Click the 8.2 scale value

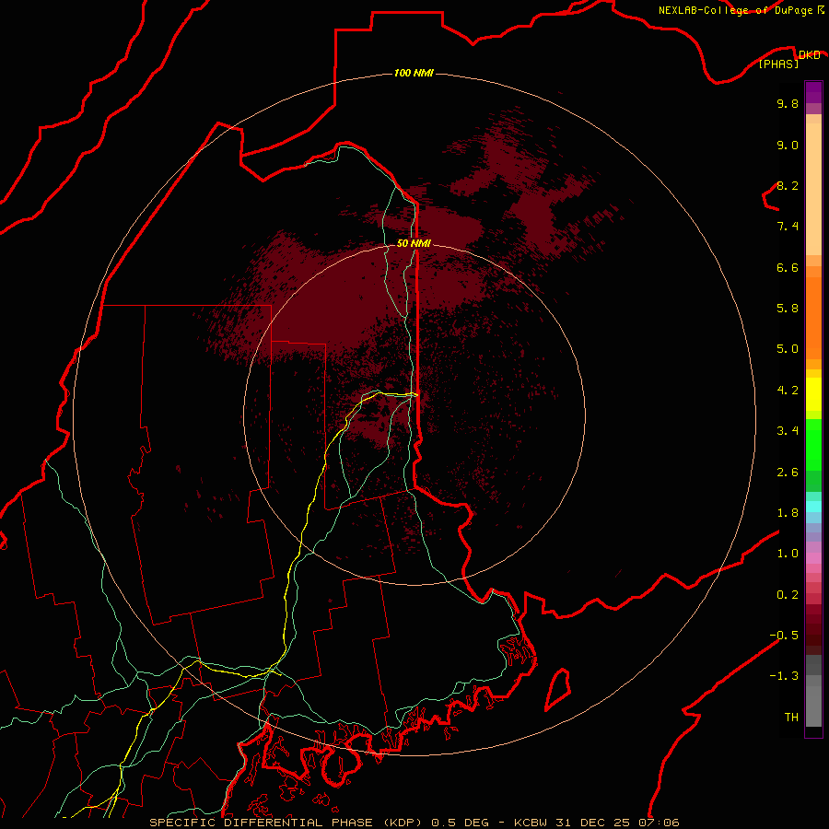pyautogui.click(x=788, y=185)
